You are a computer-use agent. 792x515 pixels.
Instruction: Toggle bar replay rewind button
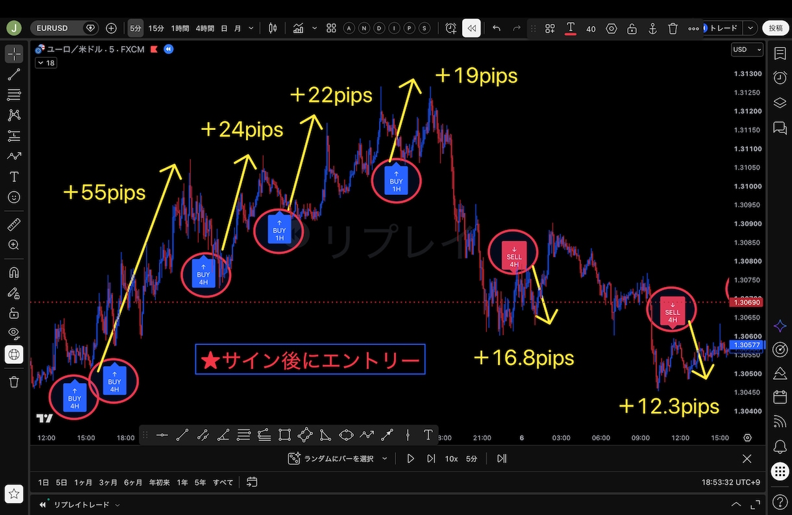tap(471, 28)
